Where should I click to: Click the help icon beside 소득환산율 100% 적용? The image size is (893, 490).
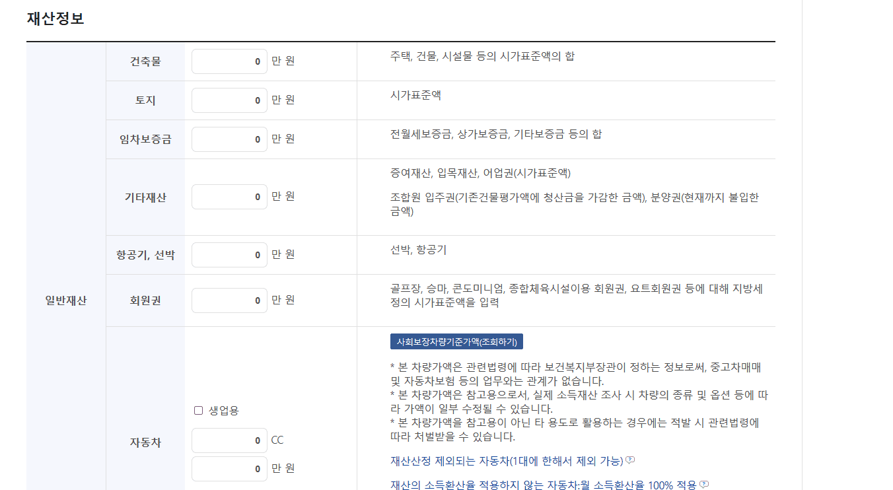pos(705,485)
